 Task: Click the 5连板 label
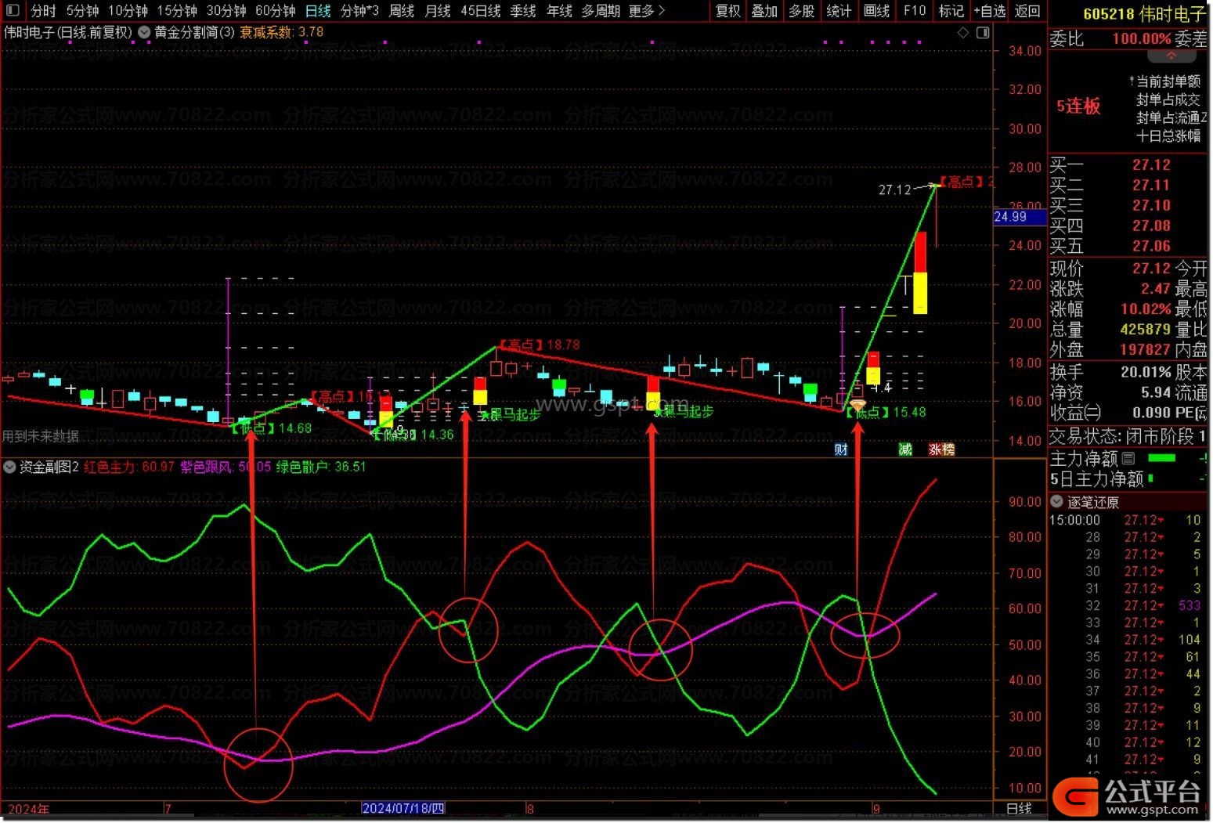coord(1078,106)
